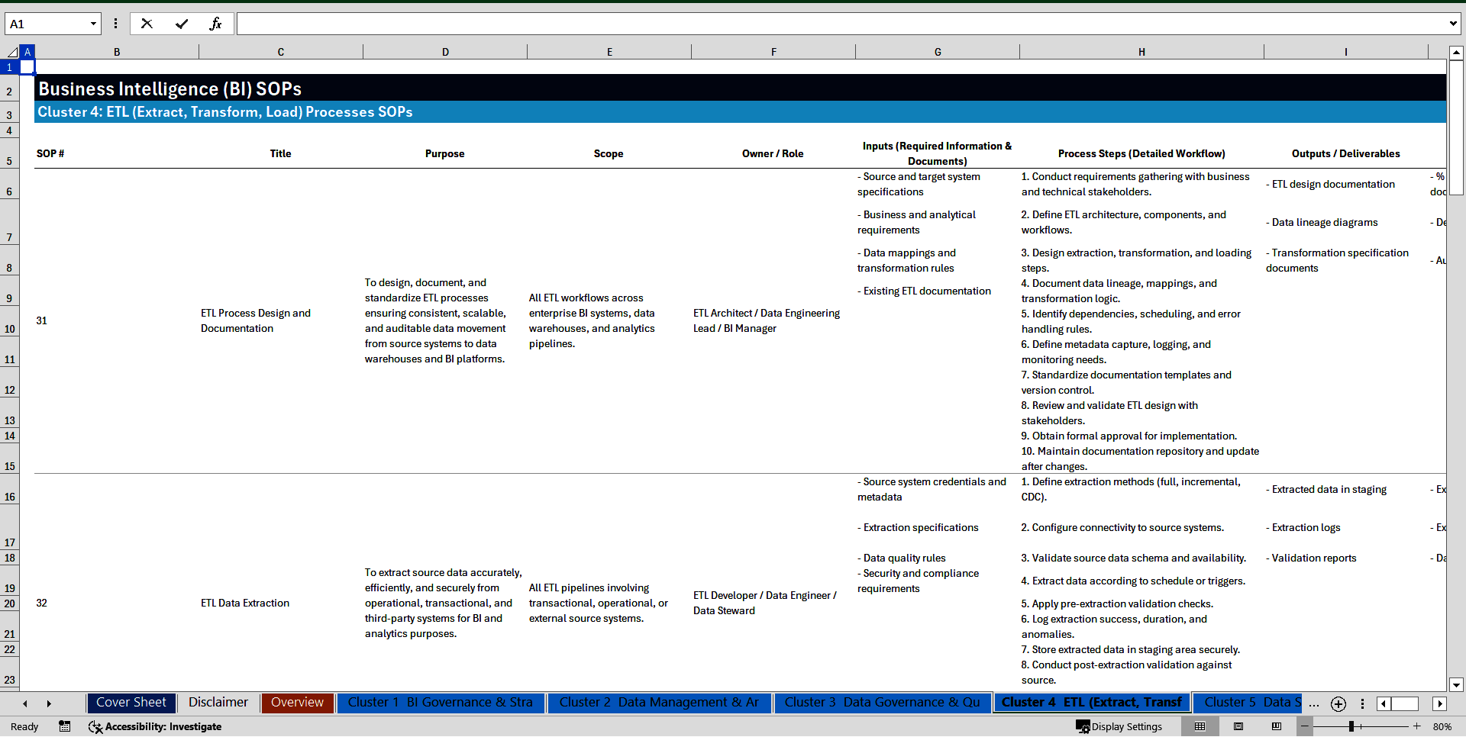Image resolution: width=1466 pixels, height=737 pixels.
Task: Open Page Break Preview view
Action: click(x=1277, y=726)
